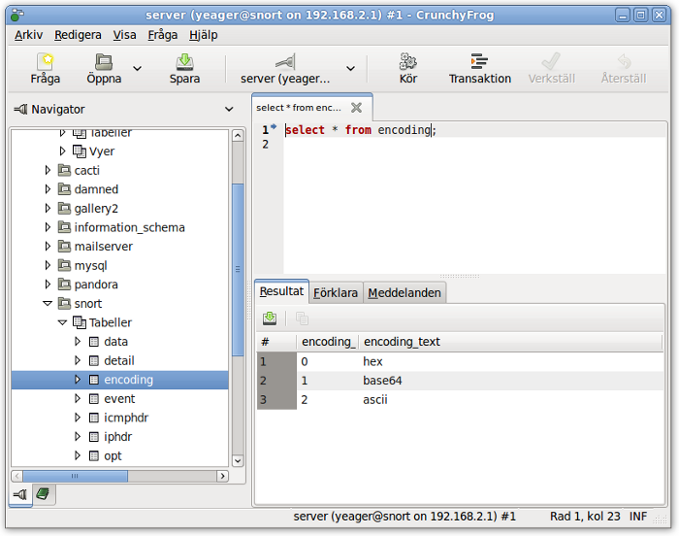Open the Arkiv menu
679x536 pixels.
[x=28, y=35]
